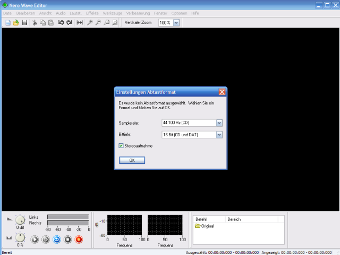Image resolution: width=340 pixels, height=255 pixels.
Task: Click the 100 % zoom value field
Action: click(x=166, y=22)
